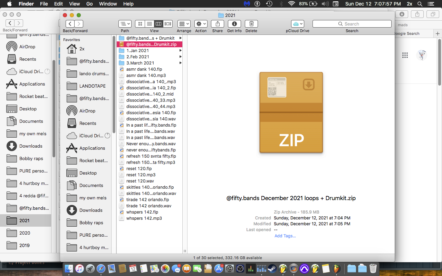Open the Action gear dropdown
This screenshot has width=442, height=276.
(x=201, y=24)
